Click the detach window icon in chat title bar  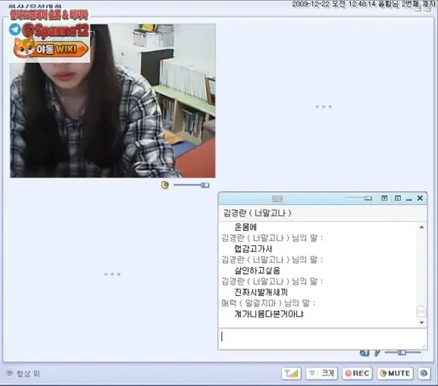398,198
